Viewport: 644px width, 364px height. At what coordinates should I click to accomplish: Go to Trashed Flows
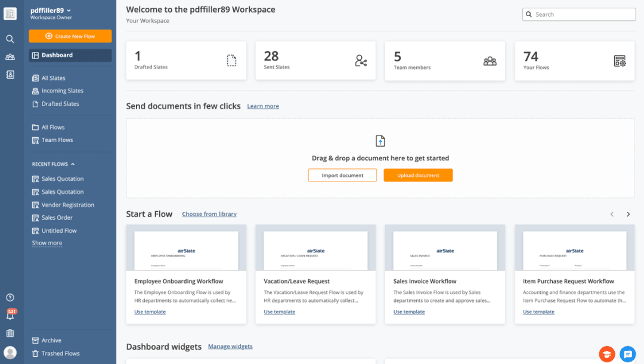point(60,353)
